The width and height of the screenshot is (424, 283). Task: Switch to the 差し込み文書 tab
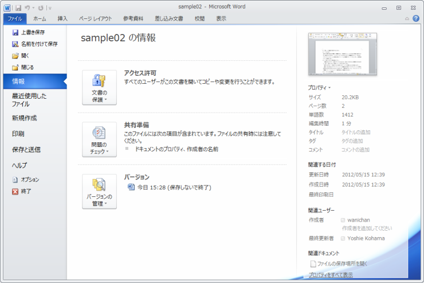(169, 19)
